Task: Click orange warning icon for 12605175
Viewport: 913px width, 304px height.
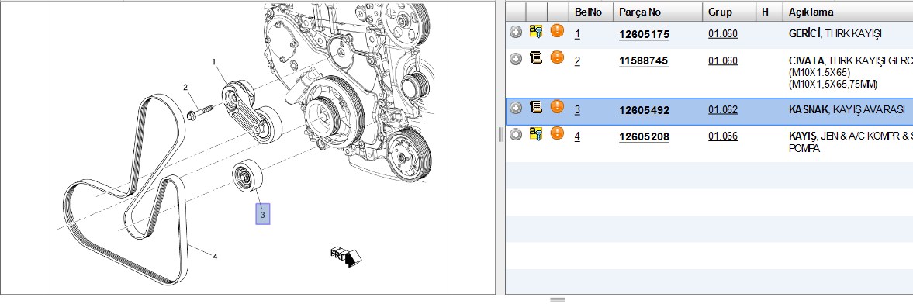Action: tap(557, 31)
